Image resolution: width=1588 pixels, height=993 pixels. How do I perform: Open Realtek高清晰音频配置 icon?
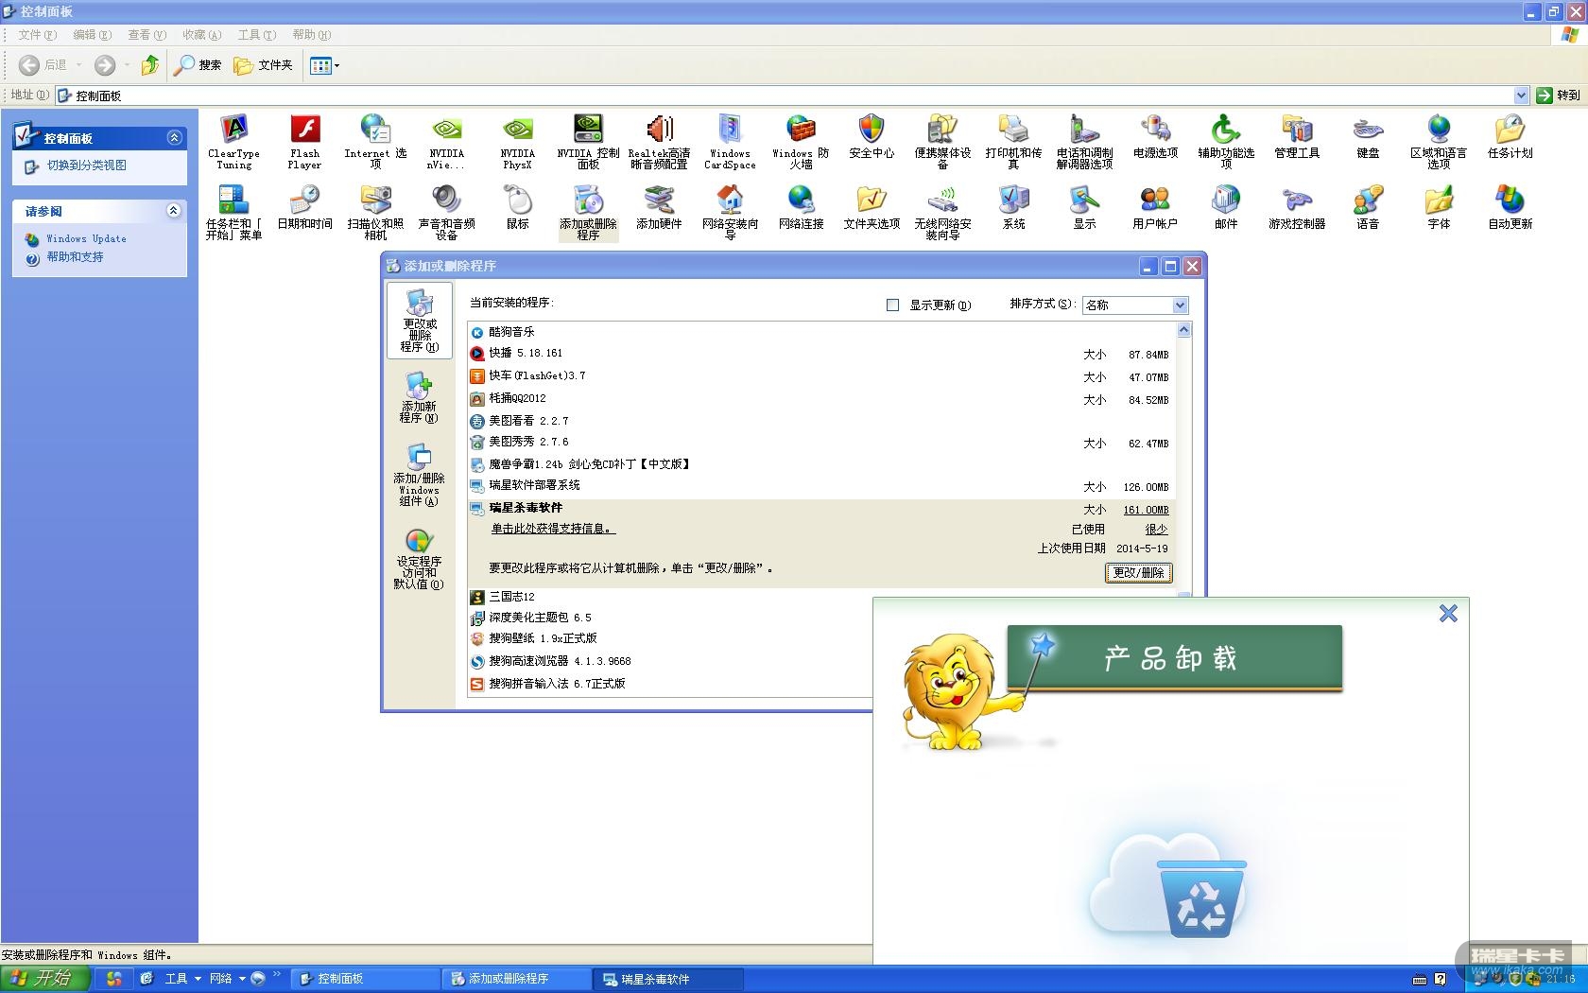[659, 141]
